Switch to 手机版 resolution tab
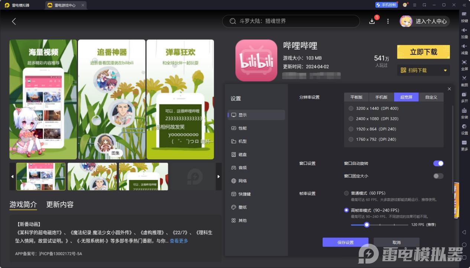This screenshot has width=470, height=268. point(381,97)
